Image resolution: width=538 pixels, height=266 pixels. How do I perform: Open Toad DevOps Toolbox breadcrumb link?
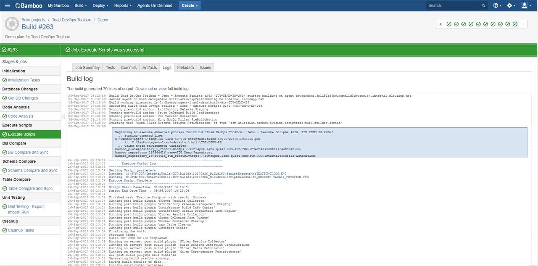point(71,20)
